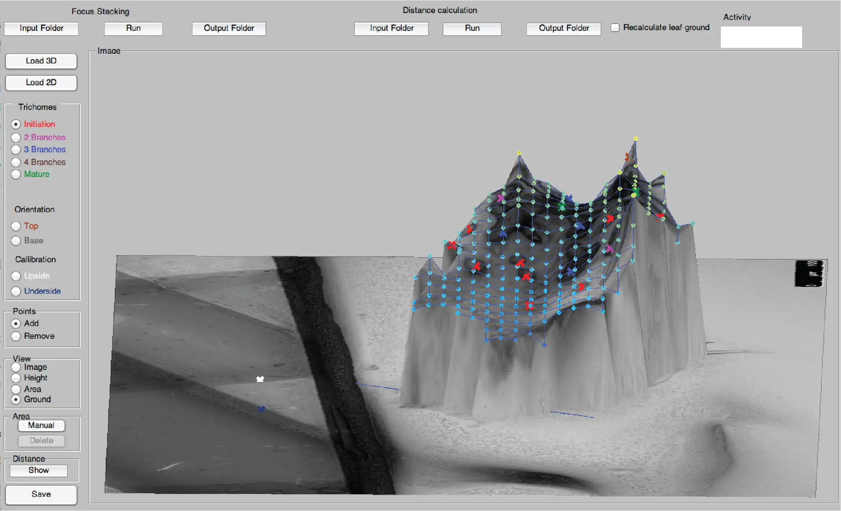
Task: Open Focus Stacking Input Folder
Action: point(41,28)
